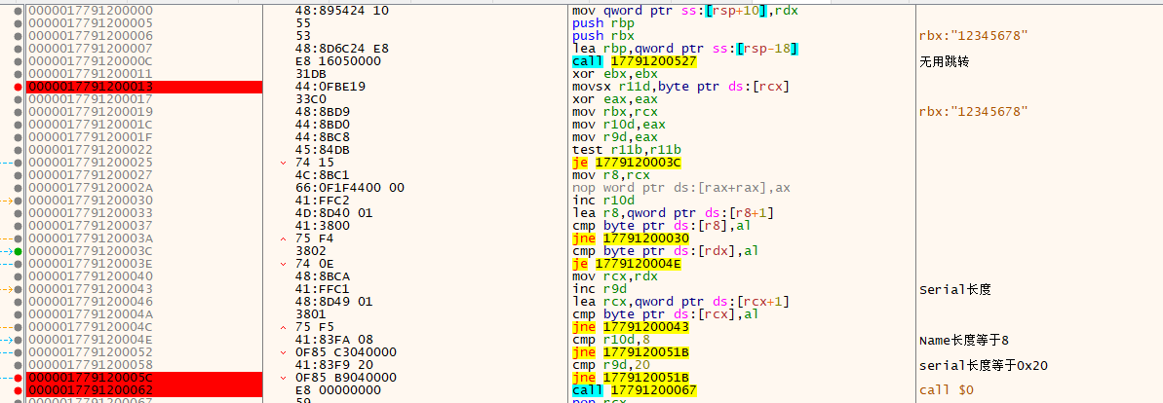Toggle breakpoint dot on test r11b,r11b row
This screenshot has width=1163, height=403.
[x=19, y=150]
